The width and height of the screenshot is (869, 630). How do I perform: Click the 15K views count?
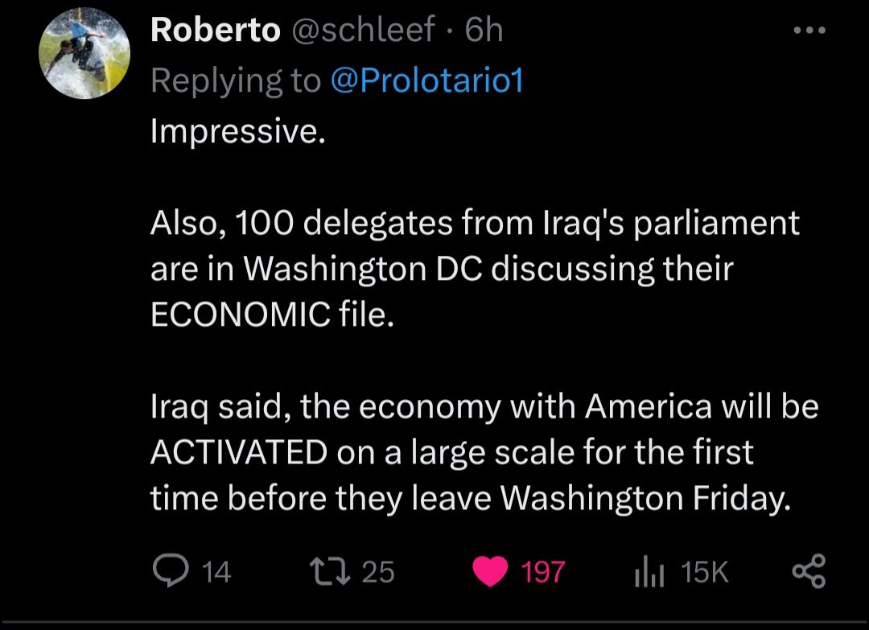click(x=704, y=572)
